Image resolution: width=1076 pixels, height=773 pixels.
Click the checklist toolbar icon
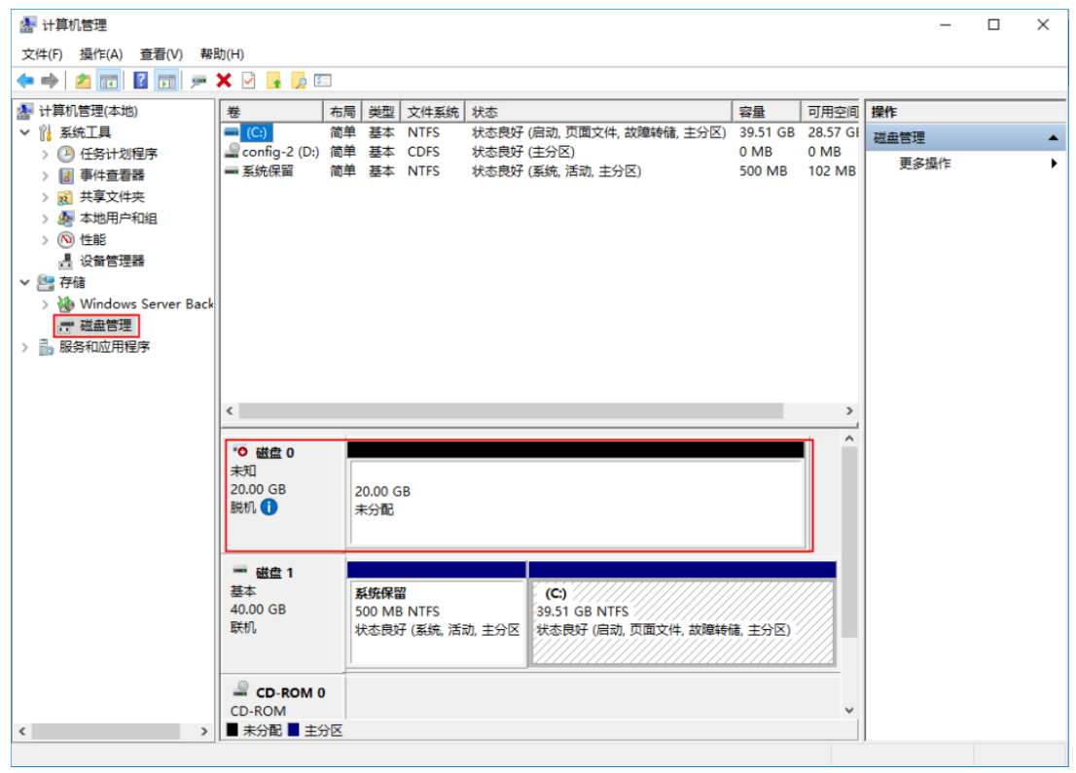[323, 81]
